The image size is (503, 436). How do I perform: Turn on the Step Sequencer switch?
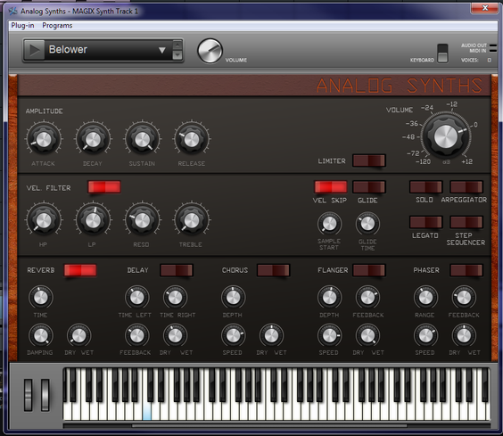tap(466, 222)
